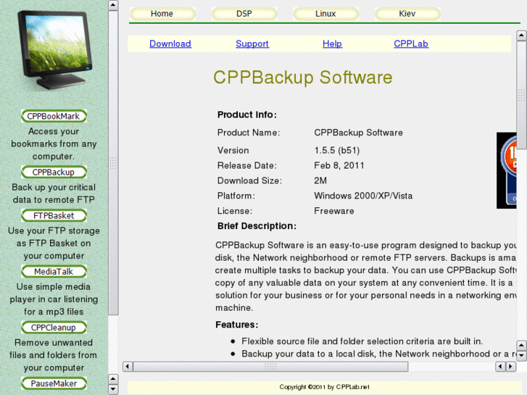Select the version value 1.5.5 (b51)
Image resolution: width=527 pixels, height=395 pixels.
click(337, 150)
